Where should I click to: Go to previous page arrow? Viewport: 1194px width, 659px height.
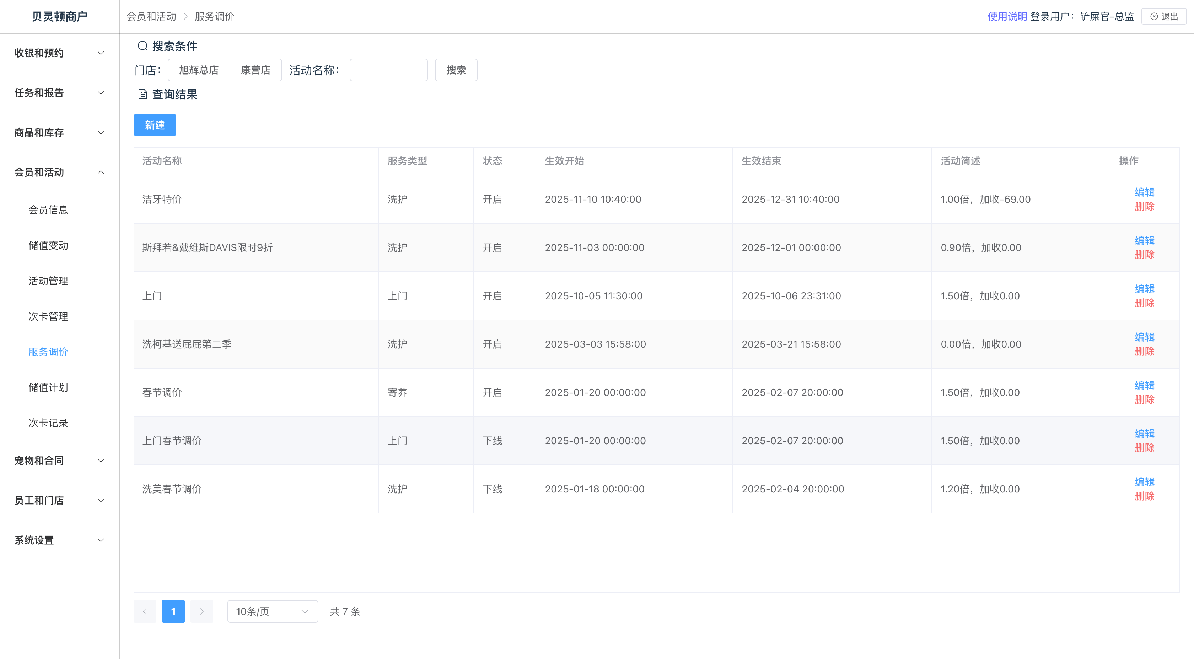point(145,611)
